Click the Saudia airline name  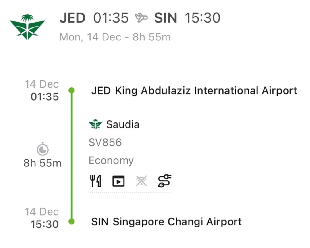tap(123, 124)
